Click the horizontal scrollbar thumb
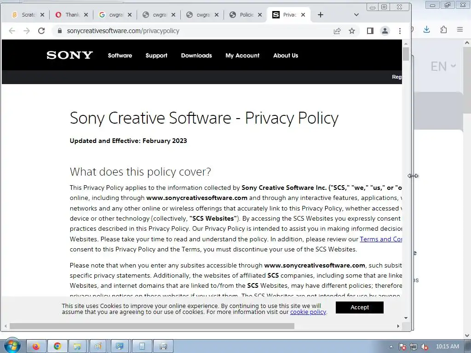 tap(152, 326)
